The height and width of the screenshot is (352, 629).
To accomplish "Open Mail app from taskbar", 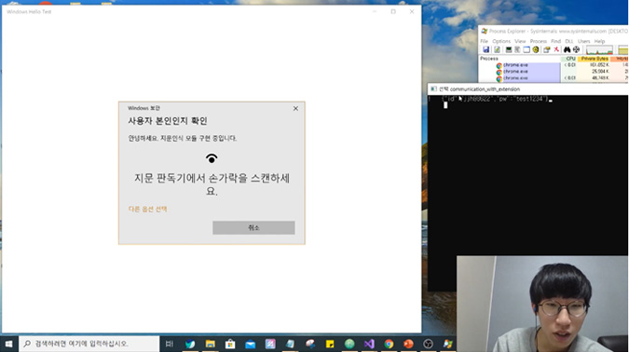I will point(251,345).
